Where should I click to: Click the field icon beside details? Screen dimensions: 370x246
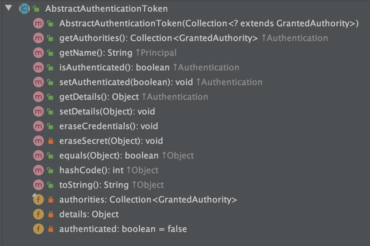click(x=38, y=214)
